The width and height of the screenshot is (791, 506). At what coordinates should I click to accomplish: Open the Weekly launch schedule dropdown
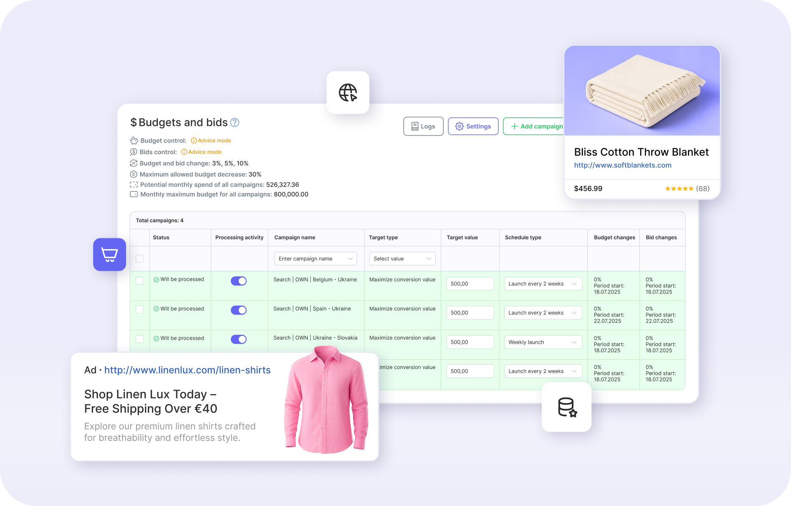tap(543, 342)
